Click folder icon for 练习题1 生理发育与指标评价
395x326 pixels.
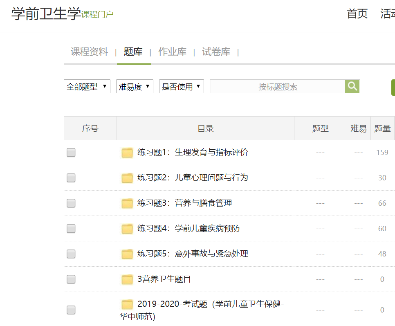point(127,153)
